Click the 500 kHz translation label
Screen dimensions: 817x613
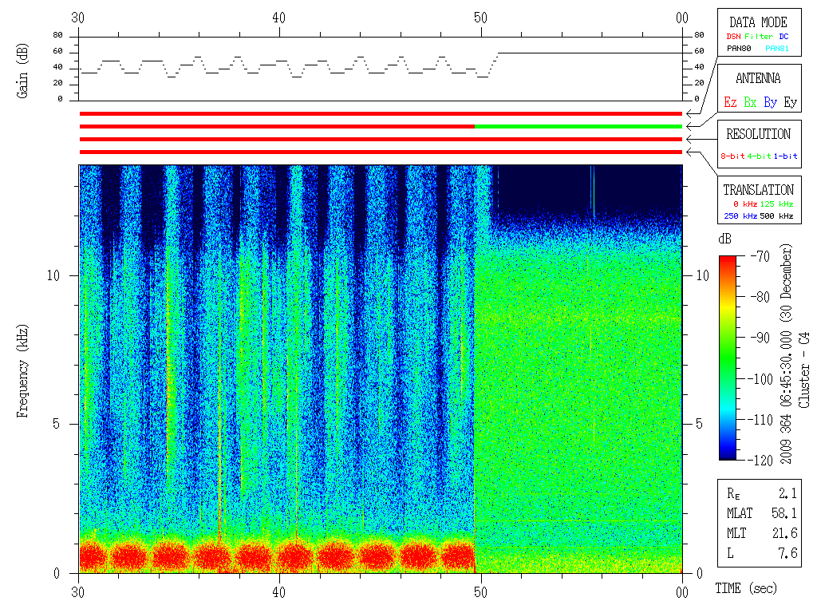(776, 216)
